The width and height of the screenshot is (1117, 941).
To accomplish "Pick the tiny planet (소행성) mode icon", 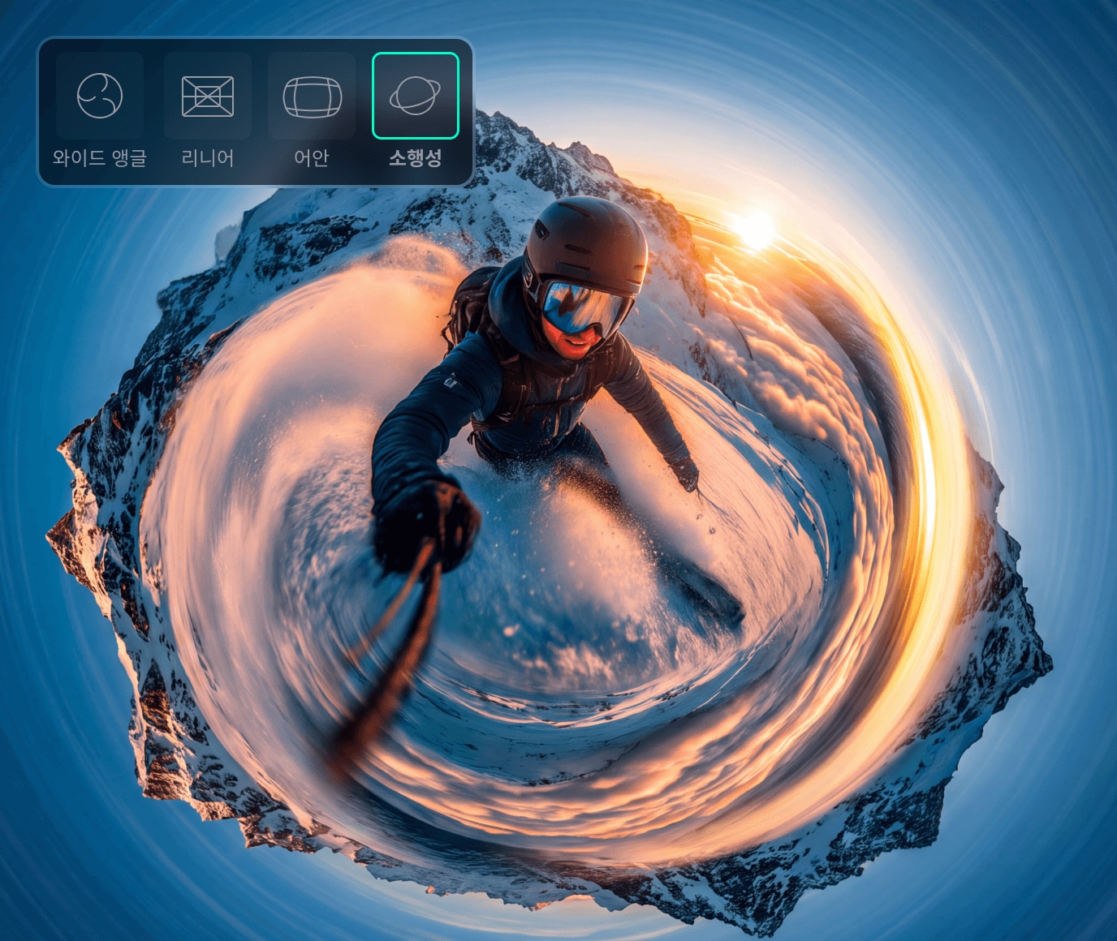I will pyautogui.click(x=416, y=96).
